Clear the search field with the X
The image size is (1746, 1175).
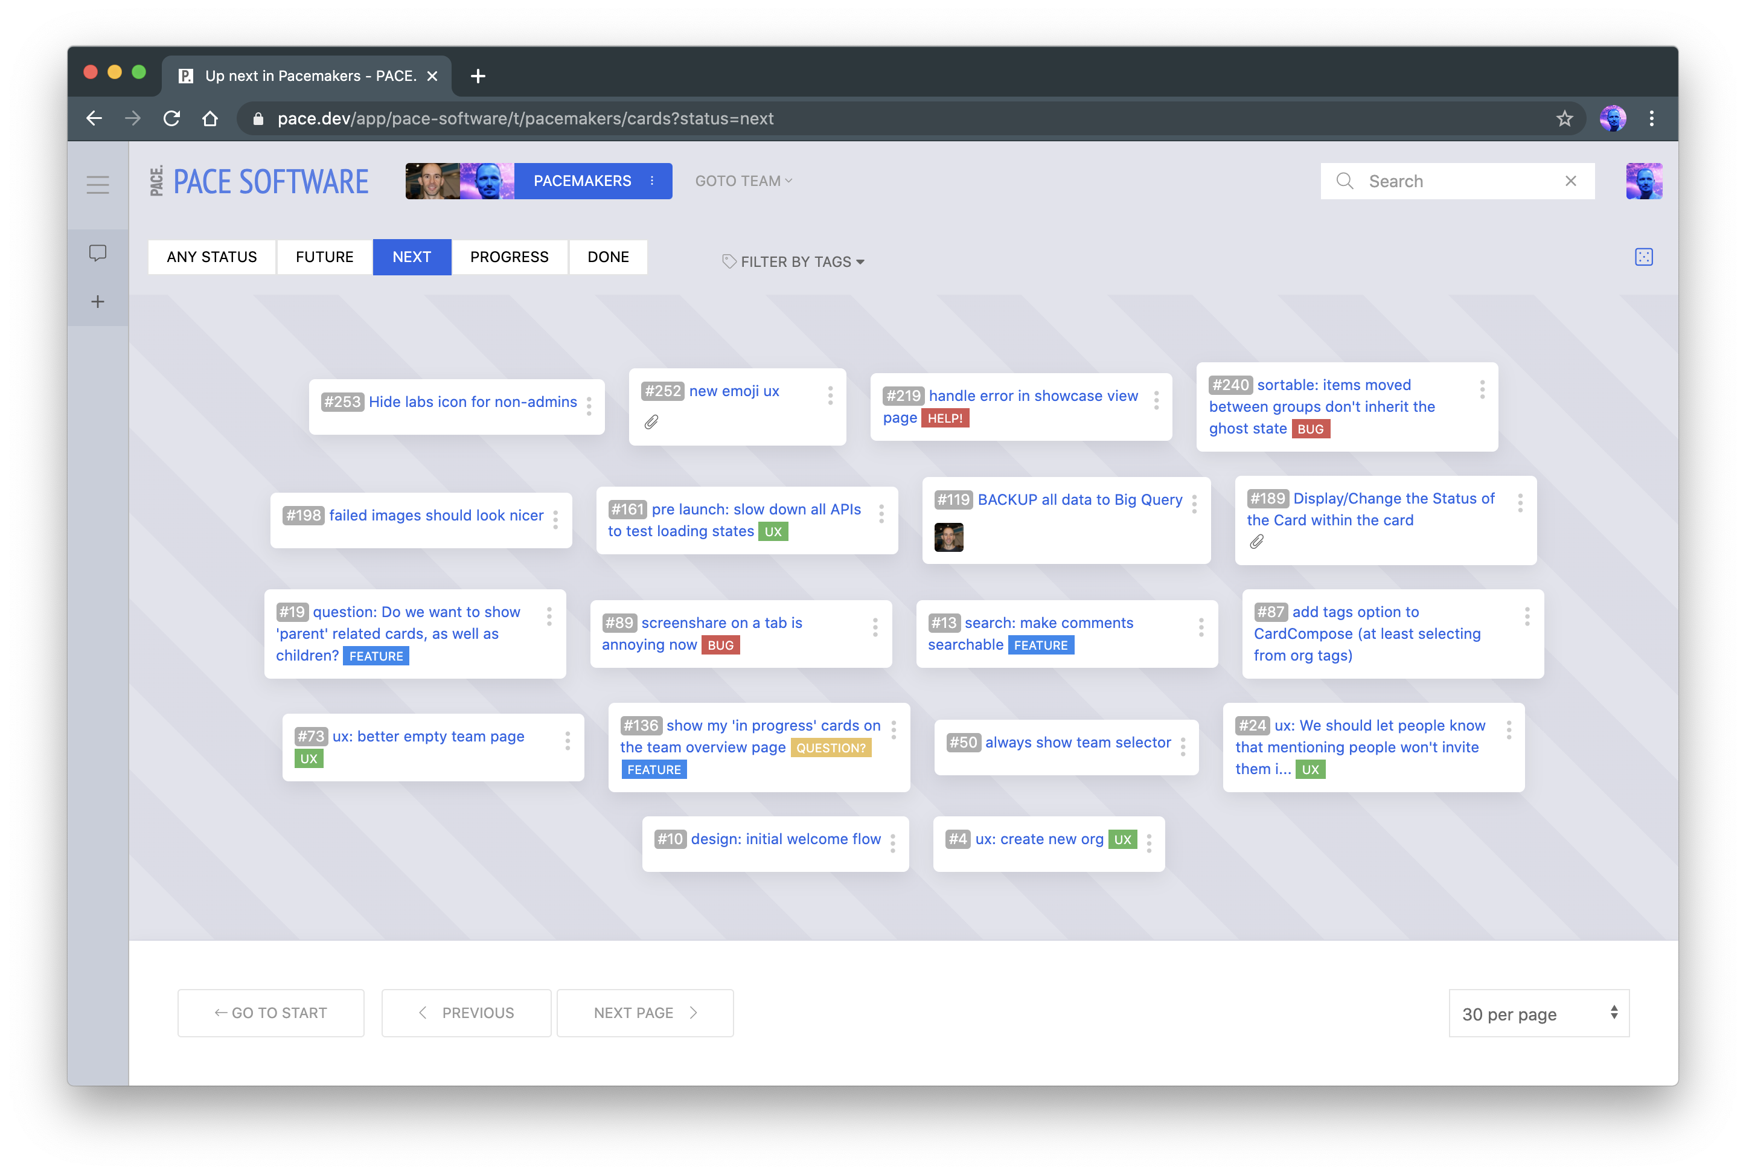pyautogui.click(x=1572, y=181)
